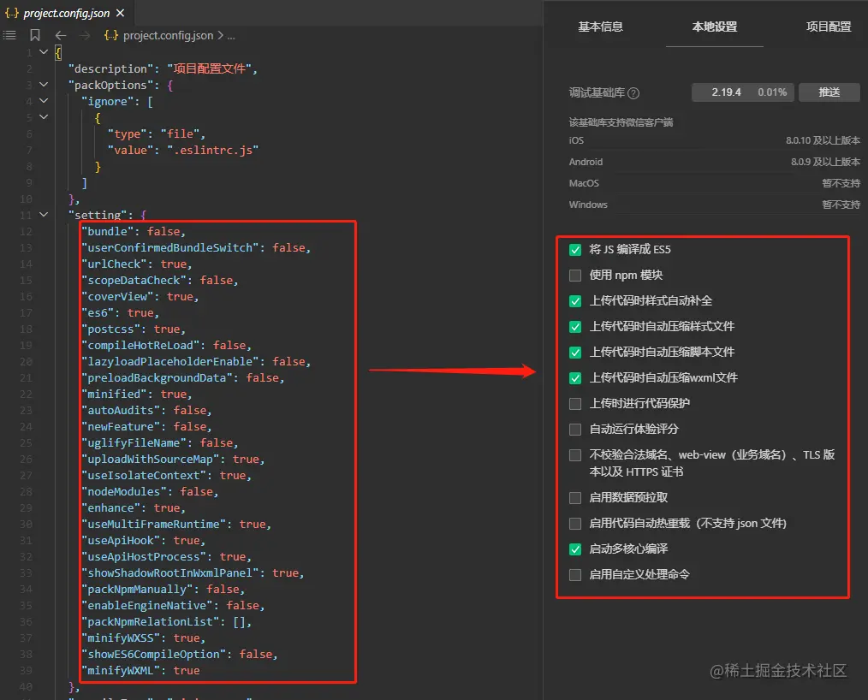Go back with the left arrow icon
Screen dimensions: 868x700
click(60, 35)
